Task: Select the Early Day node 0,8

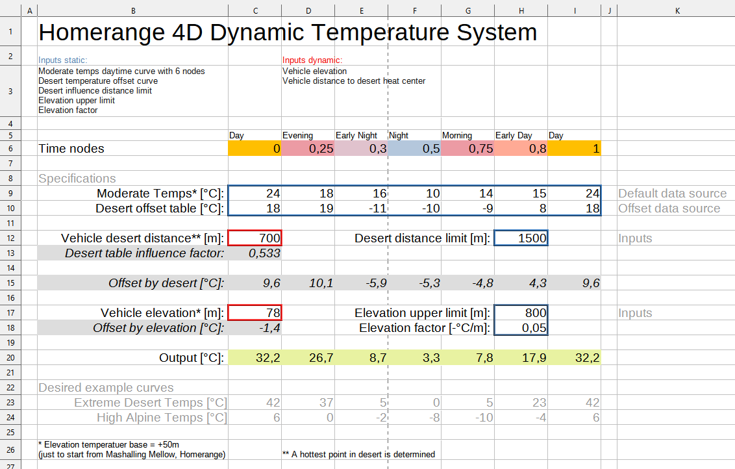Action: pos(521,149)
